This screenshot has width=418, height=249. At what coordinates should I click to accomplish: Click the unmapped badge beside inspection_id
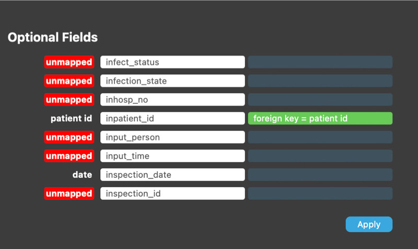click(69, 193)
